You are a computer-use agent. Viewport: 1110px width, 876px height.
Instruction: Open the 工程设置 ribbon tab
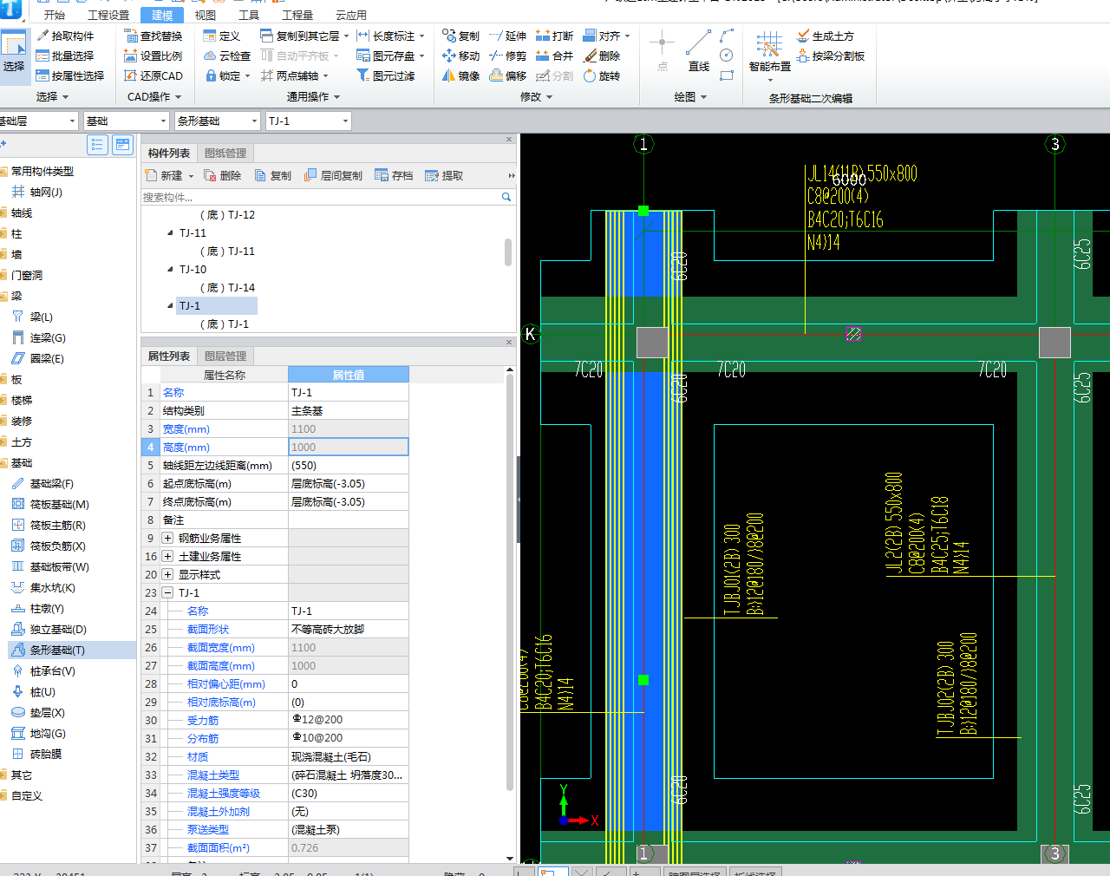108,15
